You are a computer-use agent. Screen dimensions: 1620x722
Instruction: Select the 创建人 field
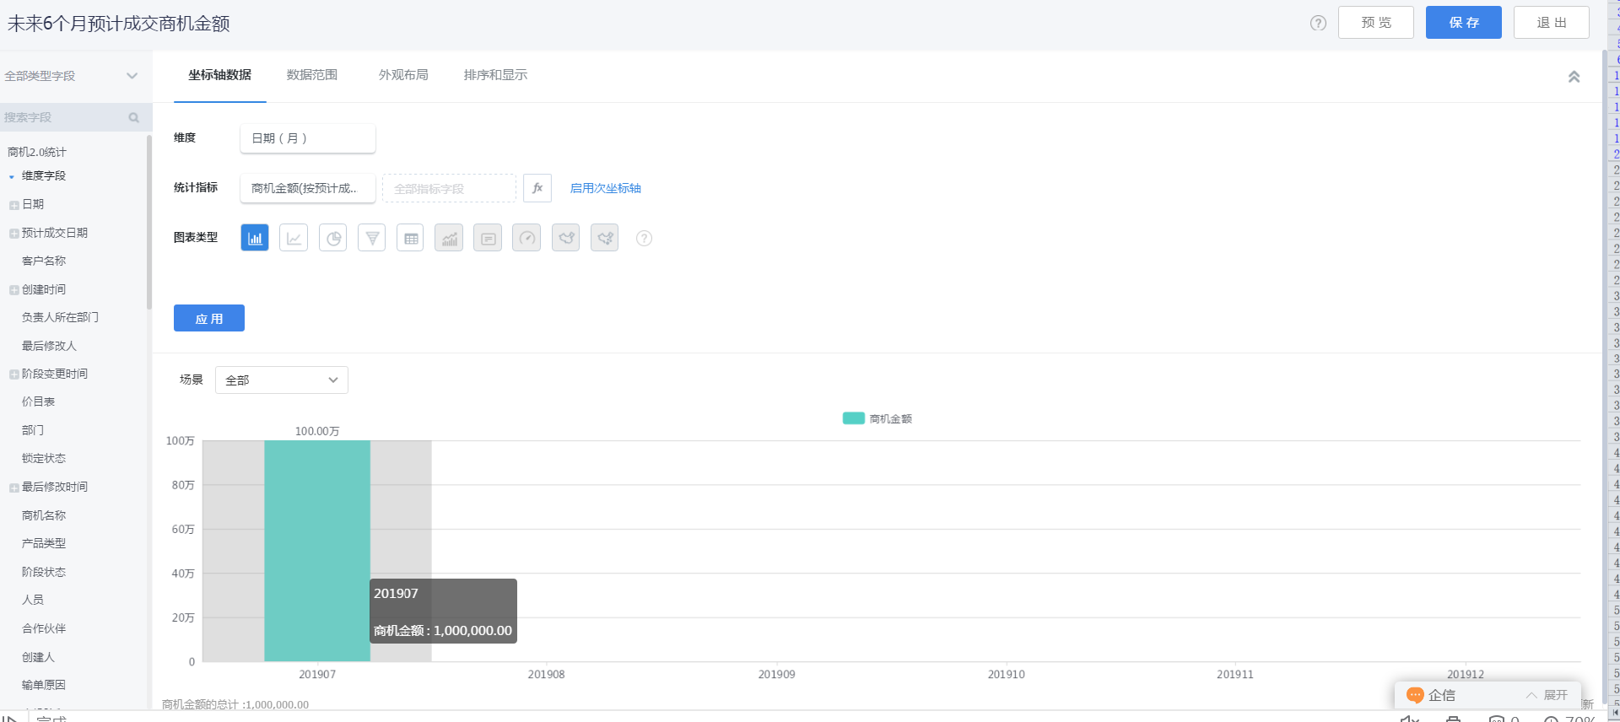38,657
